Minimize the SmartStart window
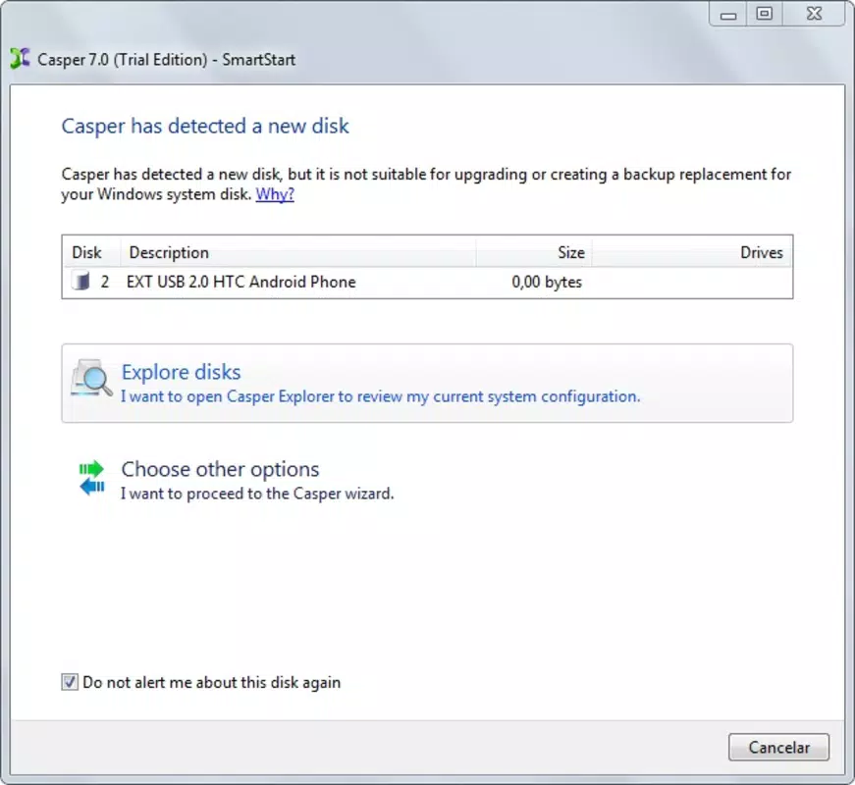Image resolution: width=855 pixels, height=785 pixels. pyautogui.click(x=728, y=14)
